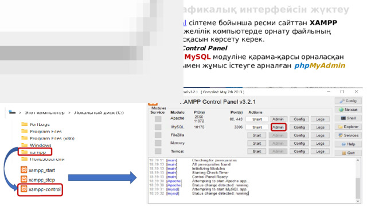Expand the chevron before Локальный диск (C:)

pos(69,113)
